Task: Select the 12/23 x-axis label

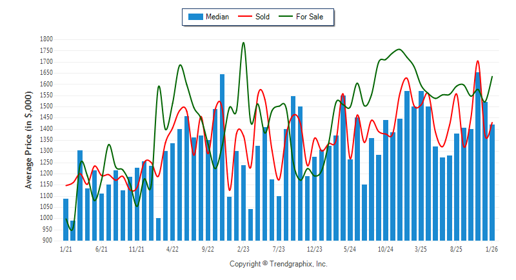Action: pos(314,248)
